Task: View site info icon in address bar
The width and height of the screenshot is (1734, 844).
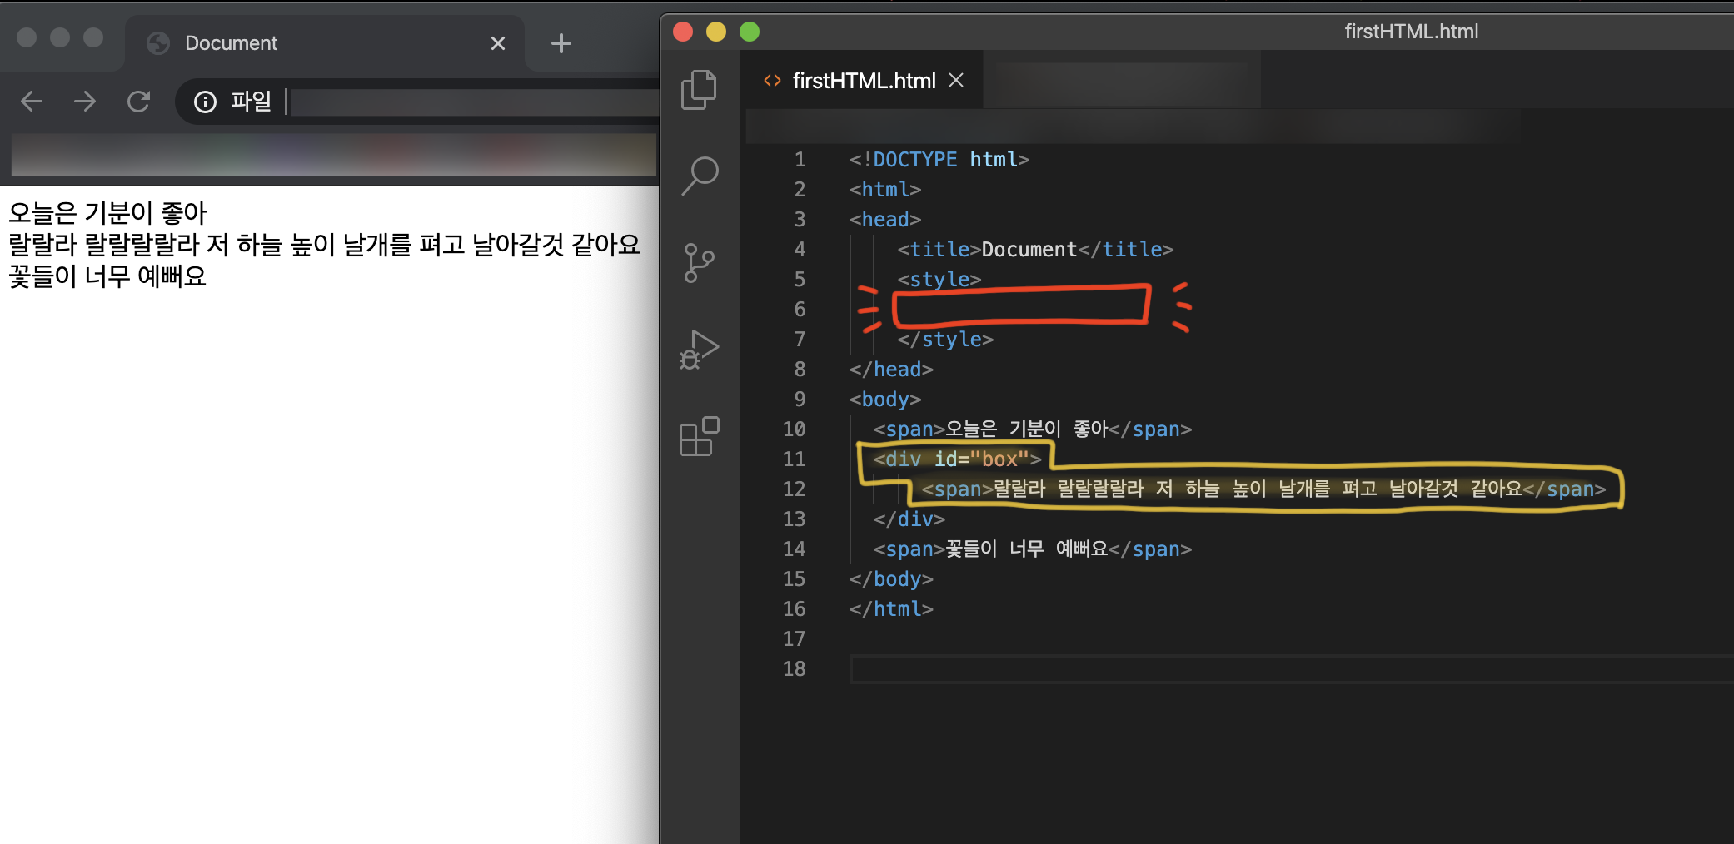Action: tap(205, 102)
